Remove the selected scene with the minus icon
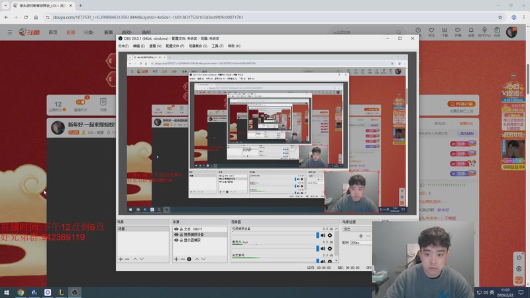Viewport: 530px width, 298px height. 127,259
